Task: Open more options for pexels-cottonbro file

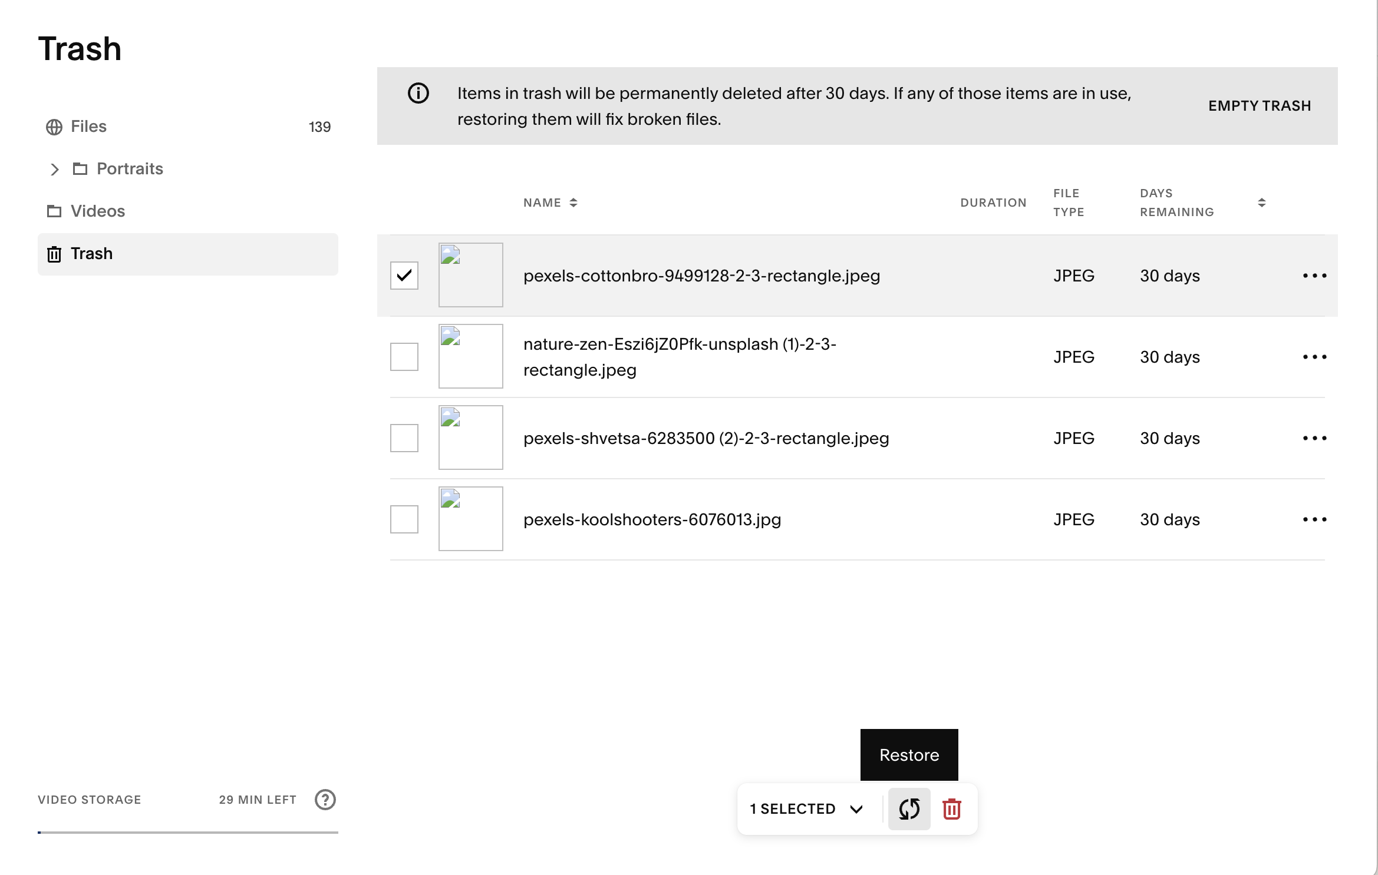Action: [1314, 276]
